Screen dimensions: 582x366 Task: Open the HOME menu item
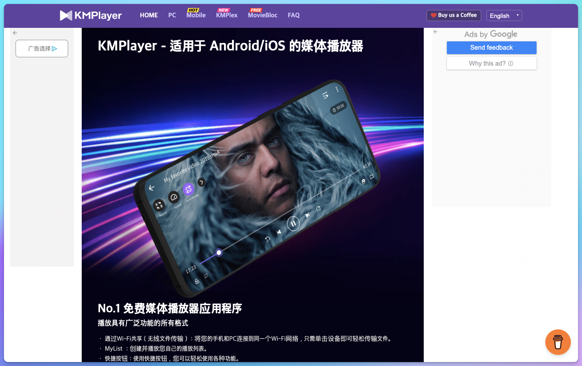point(149,15)
